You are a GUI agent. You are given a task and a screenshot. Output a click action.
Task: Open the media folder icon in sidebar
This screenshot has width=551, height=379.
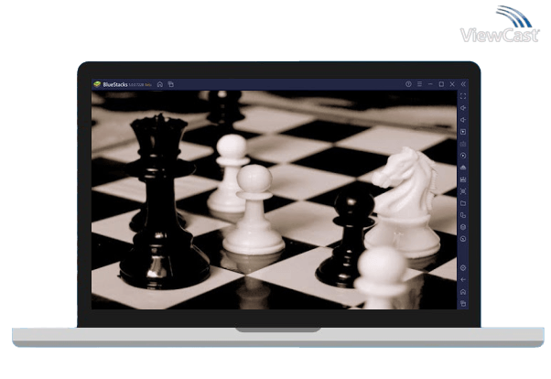463,203
